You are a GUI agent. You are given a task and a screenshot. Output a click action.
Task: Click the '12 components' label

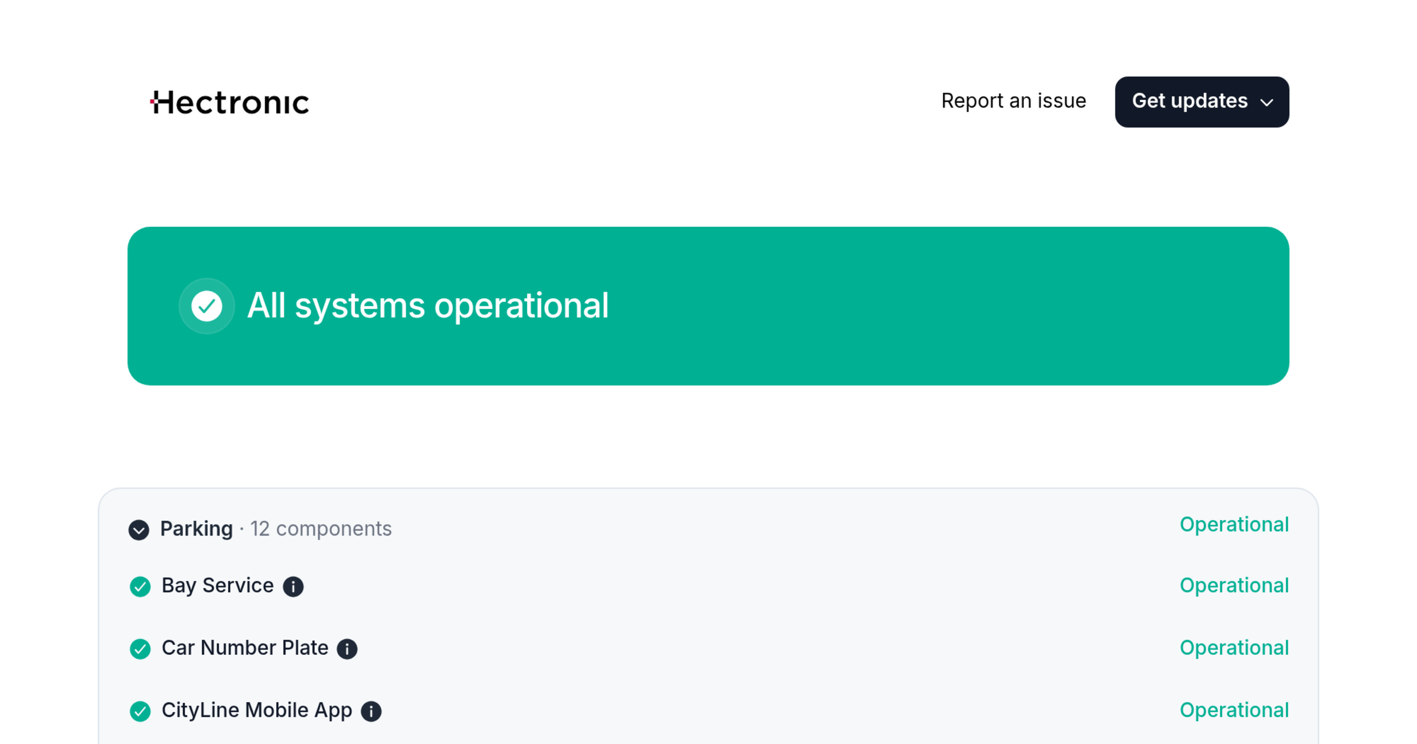(321, 529)
